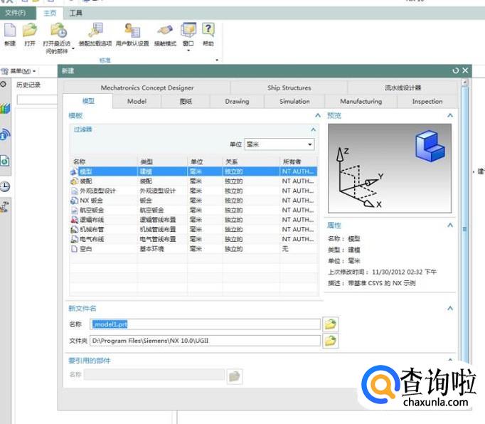Select the 模型 template row
Viewport: 485px width, 424px height.
[x=193, y=171]
